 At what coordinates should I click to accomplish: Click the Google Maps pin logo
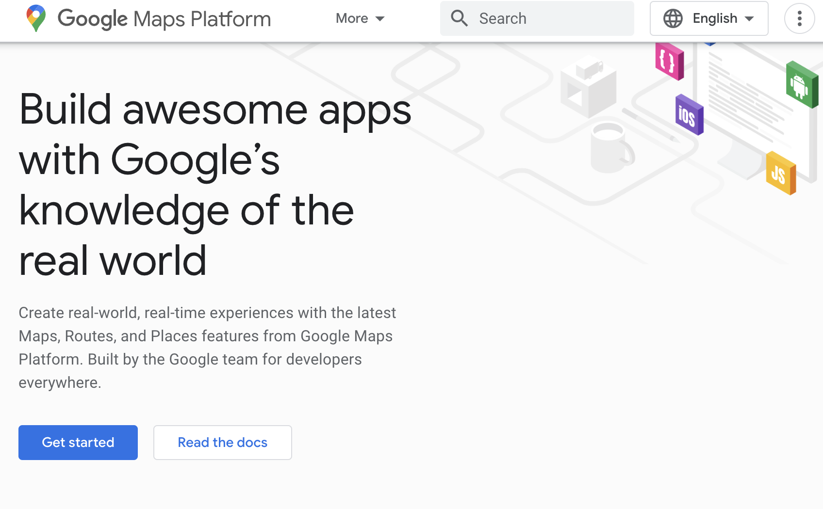click(36, 18)
